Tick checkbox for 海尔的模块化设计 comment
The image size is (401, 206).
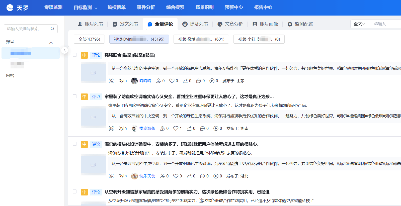coord(74,144)
